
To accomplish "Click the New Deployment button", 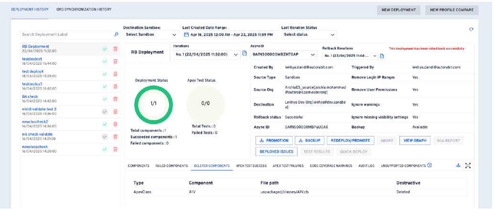I will (x=398, y=10).
